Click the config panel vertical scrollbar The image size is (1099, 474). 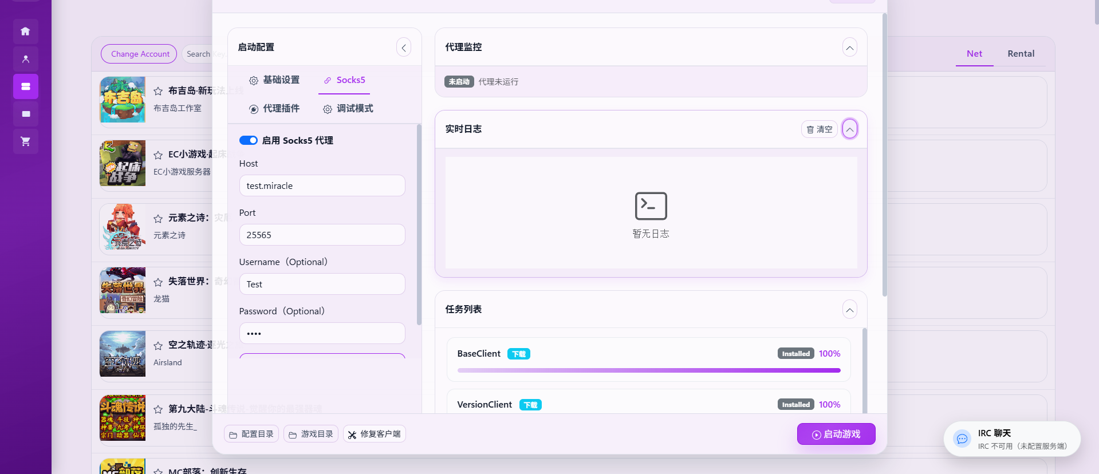pos(419,224)
